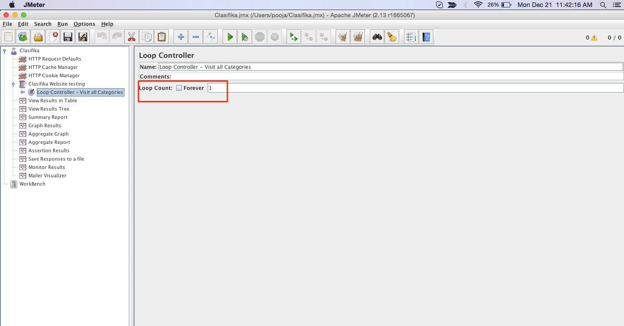Click the Open file folder icon

click(x=38, y=37)
